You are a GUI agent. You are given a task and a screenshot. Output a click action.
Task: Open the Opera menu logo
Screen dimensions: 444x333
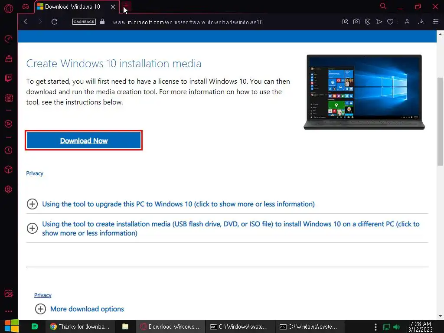coord(9,9)
